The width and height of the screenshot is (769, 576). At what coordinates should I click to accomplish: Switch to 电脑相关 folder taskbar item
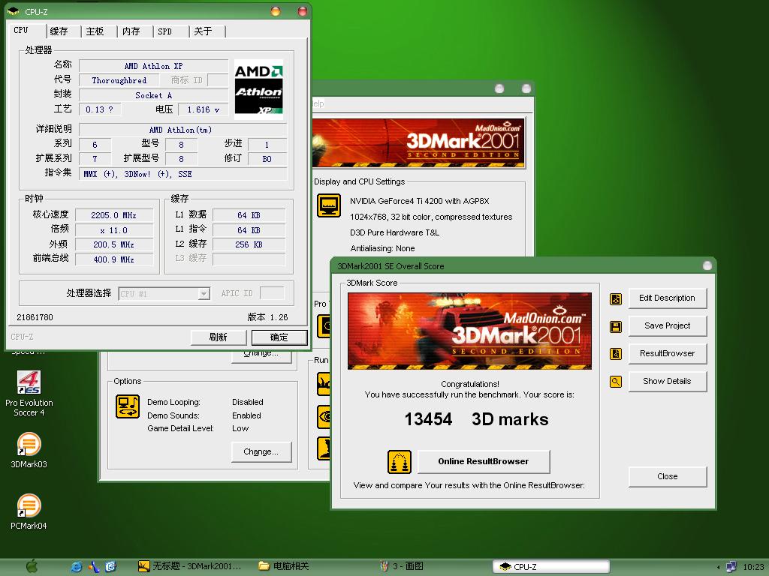pyautogui.click(x=283, y=566)
